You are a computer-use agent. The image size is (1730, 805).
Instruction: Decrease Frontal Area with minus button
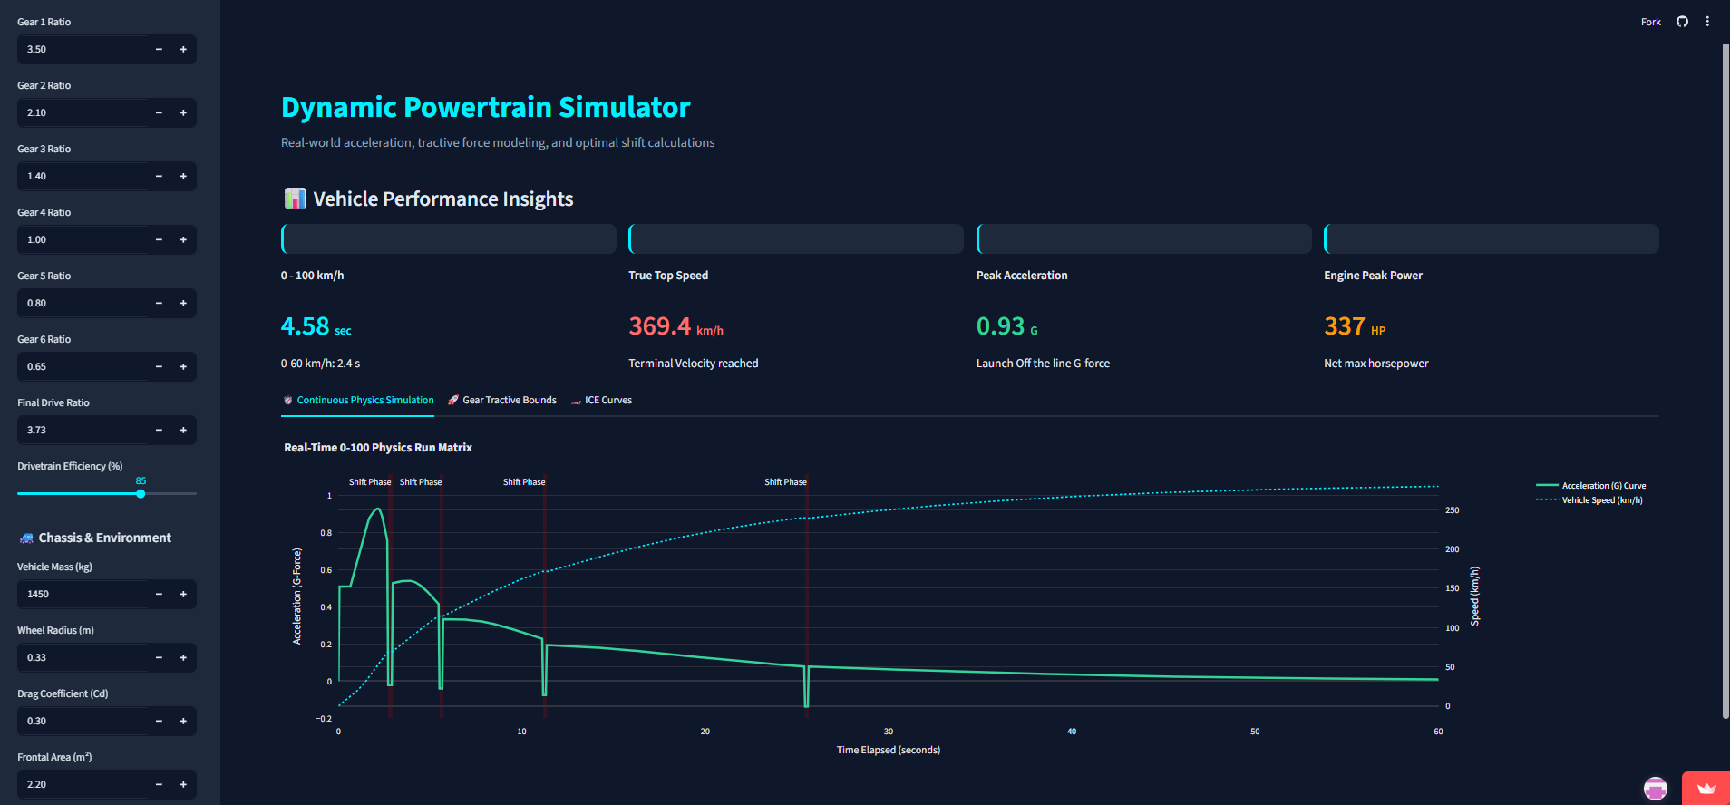[x=159, y=784]
